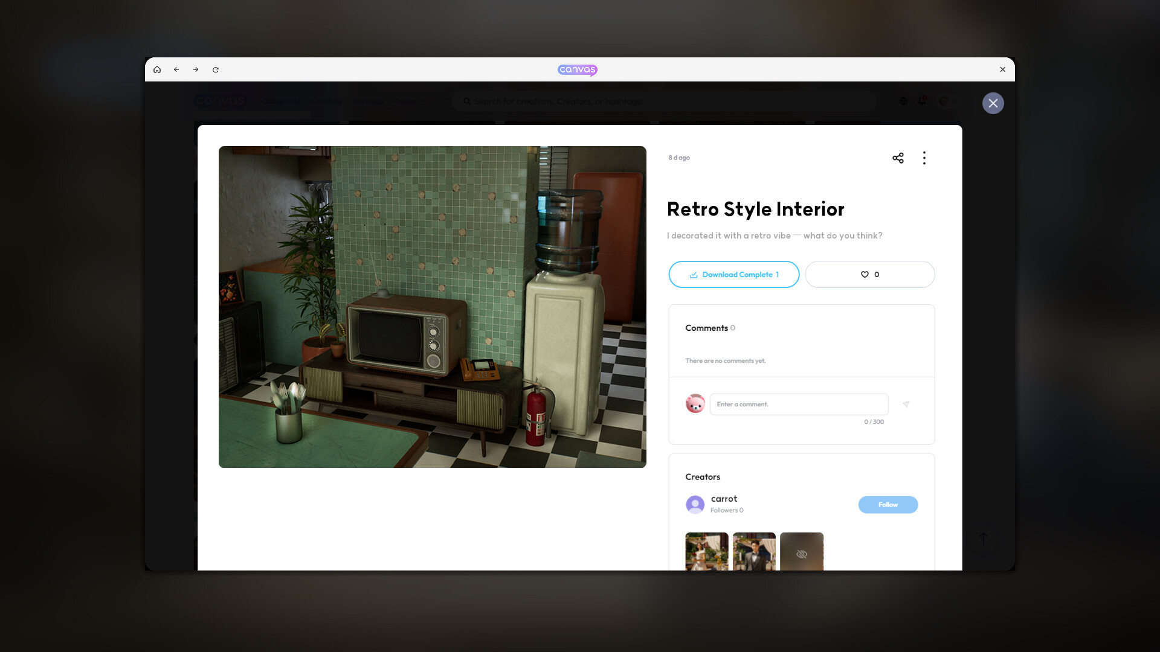Toggle the like heart on the post
Viewport: 1160px width, 652px height.
[x=870, y=274]
